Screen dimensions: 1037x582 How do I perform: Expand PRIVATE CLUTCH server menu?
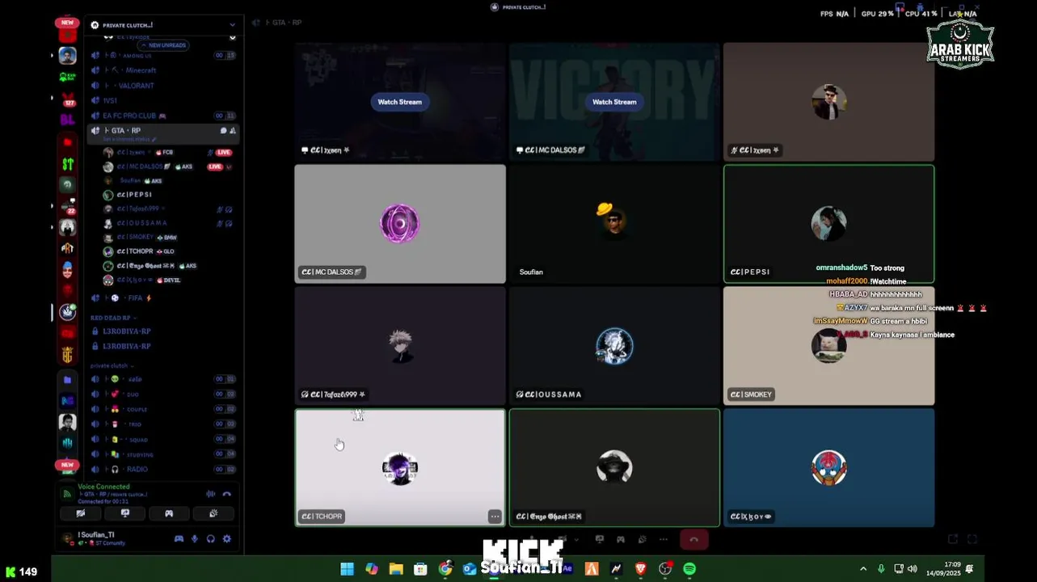pos(163,25)
